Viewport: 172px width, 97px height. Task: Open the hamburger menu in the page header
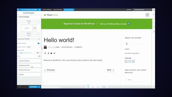coord(147,15)
